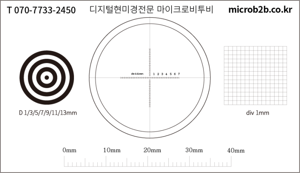The image size is (300, 173).
Task: Click the 1mm square grid pattern
Action: pyautogui.click(x=256, y=76)
